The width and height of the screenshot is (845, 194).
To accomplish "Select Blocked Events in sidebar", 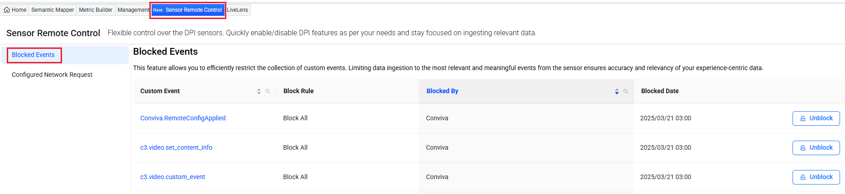I will pyautogui.click(x=33, y=55).
